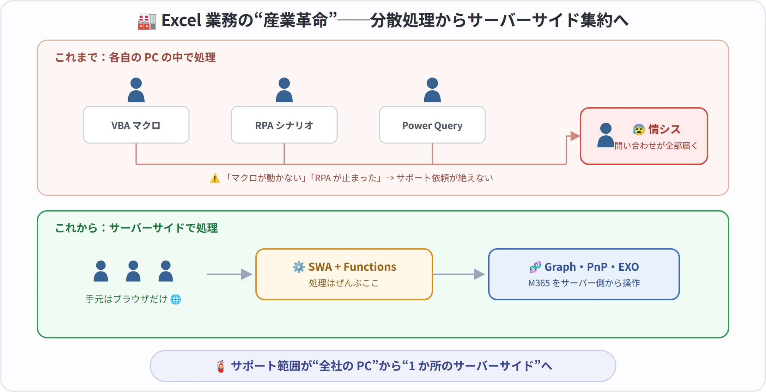Click the person icon above VBA マクロ
766x392 pixels.
click(136, 90)
